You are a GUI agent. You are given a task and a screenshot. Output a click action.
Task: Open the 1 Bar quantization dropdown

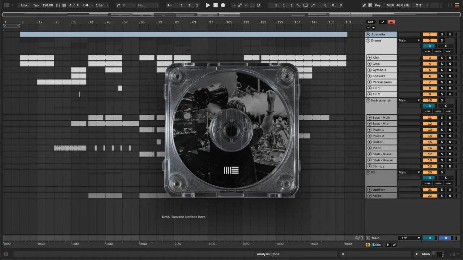tap(102, 5)
